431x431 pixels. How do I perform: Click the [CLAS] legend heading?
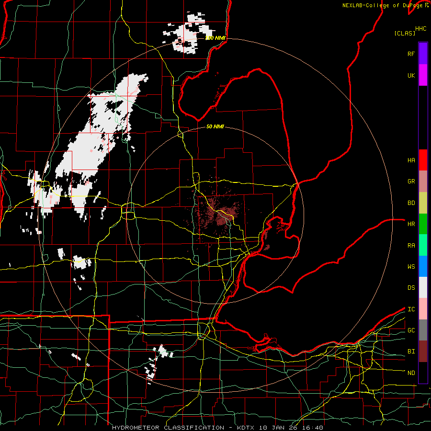405,33
